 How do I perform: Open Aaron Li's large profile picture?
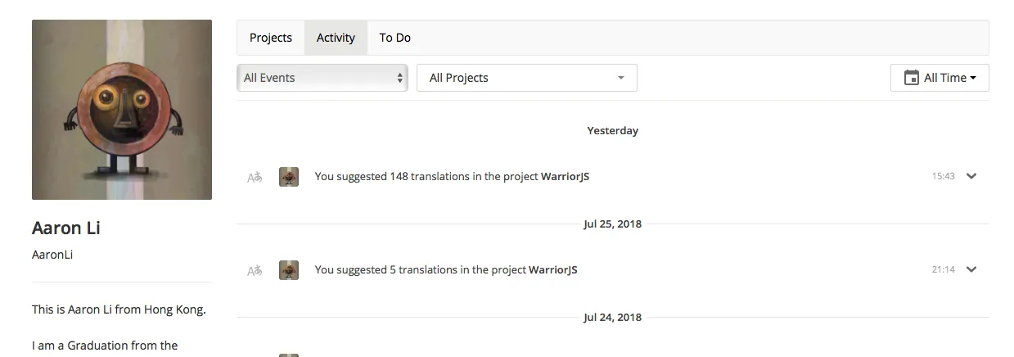coord(122,110)
